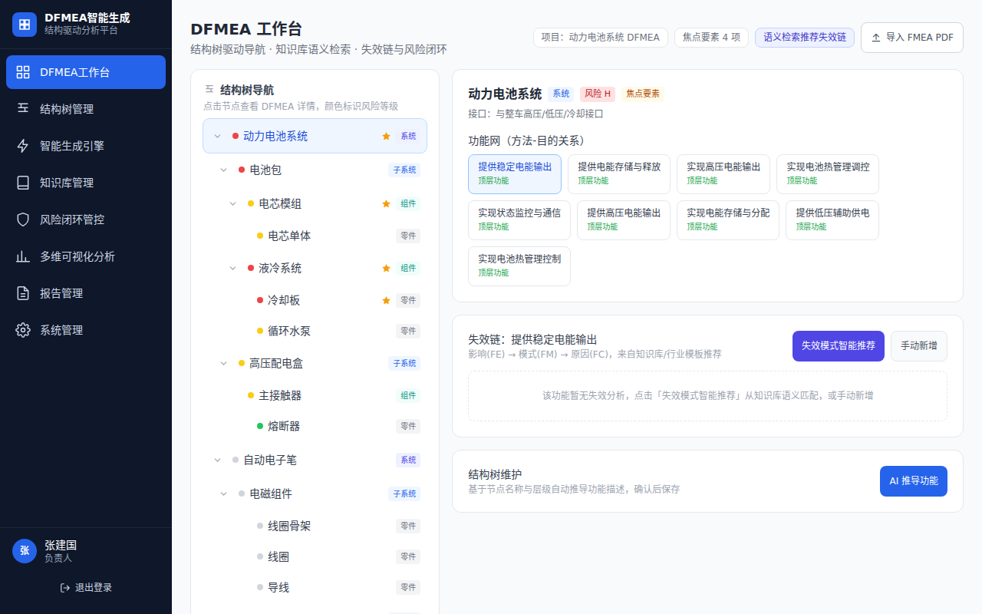982x614 pixels.
Task: Click the shield icon beside 风险闭环管控
Action: click(x=23, y=220)
